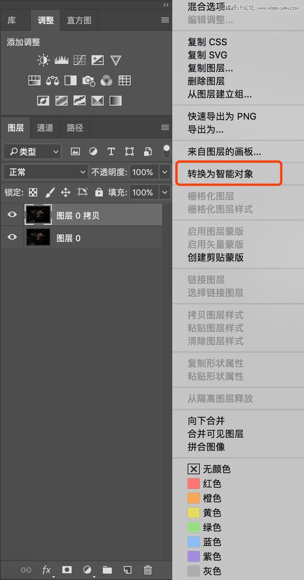
Task: Add a Vibrance adjustment
Action: tap(115, 60)
